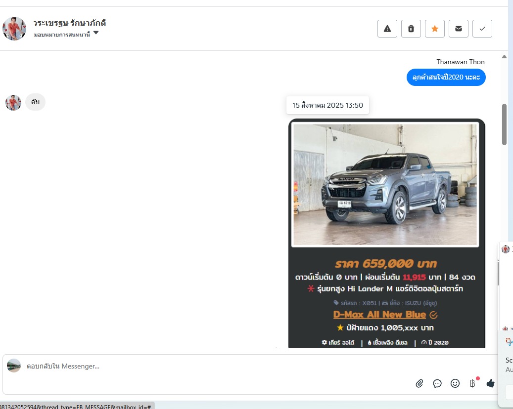Screen dimensions: 513x409
Task: Click the installment 11,915 baht line
Action: 385,277
